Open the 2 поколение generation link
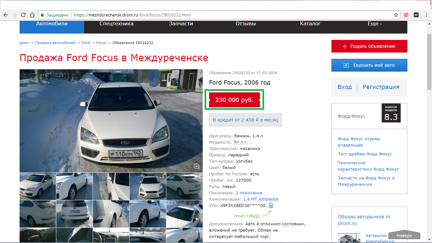The width and height of the screenshot is (432, 243). pyautogui.click(x=249, y=193)
